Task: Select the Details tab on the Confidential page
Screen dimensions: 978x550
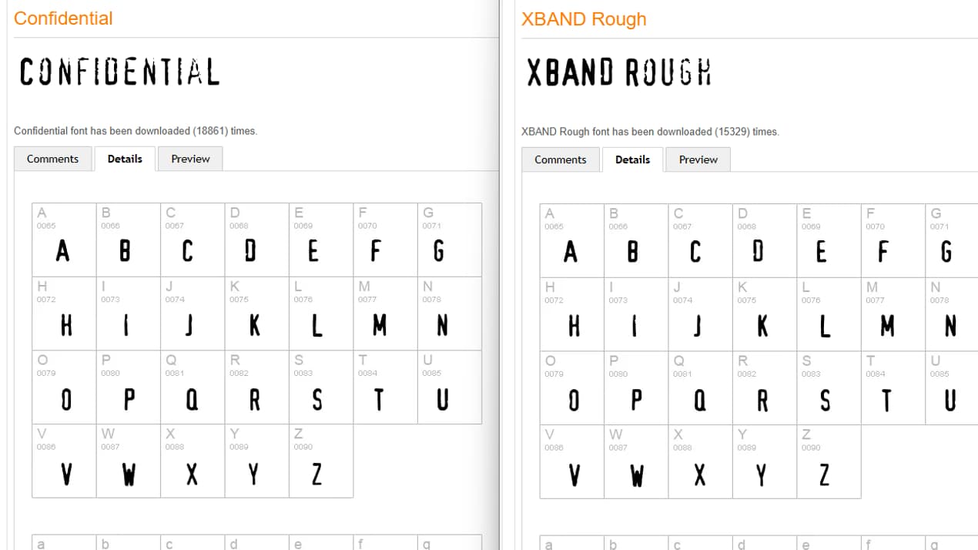Action: coord(125,159)
